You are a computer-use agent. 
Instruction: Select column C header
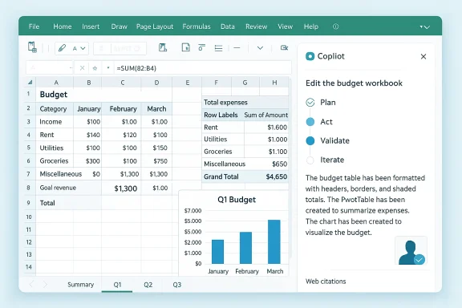[x=122, y=83]
